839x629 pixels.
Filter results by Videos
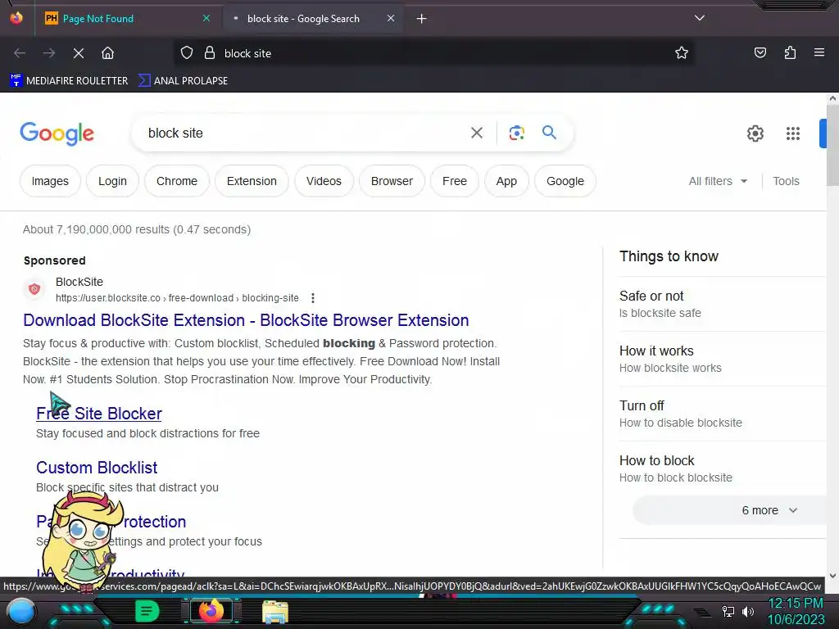[x=324, y=181]
